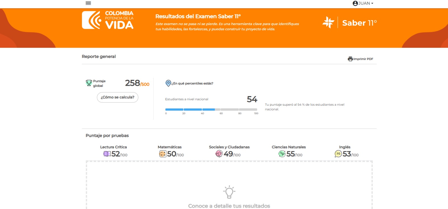This screenshot has width=448, height=209.
Task: Select the Inglés speech bubble icon
Action: 338,154
